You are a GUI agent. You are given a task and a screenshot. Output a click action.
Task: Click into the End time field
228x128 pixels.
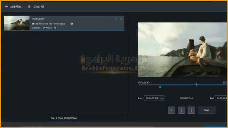[221, 98]
